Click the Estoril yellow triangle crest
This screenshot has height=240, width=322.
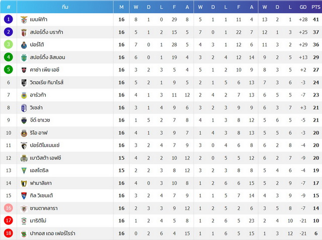click(24, 171)
